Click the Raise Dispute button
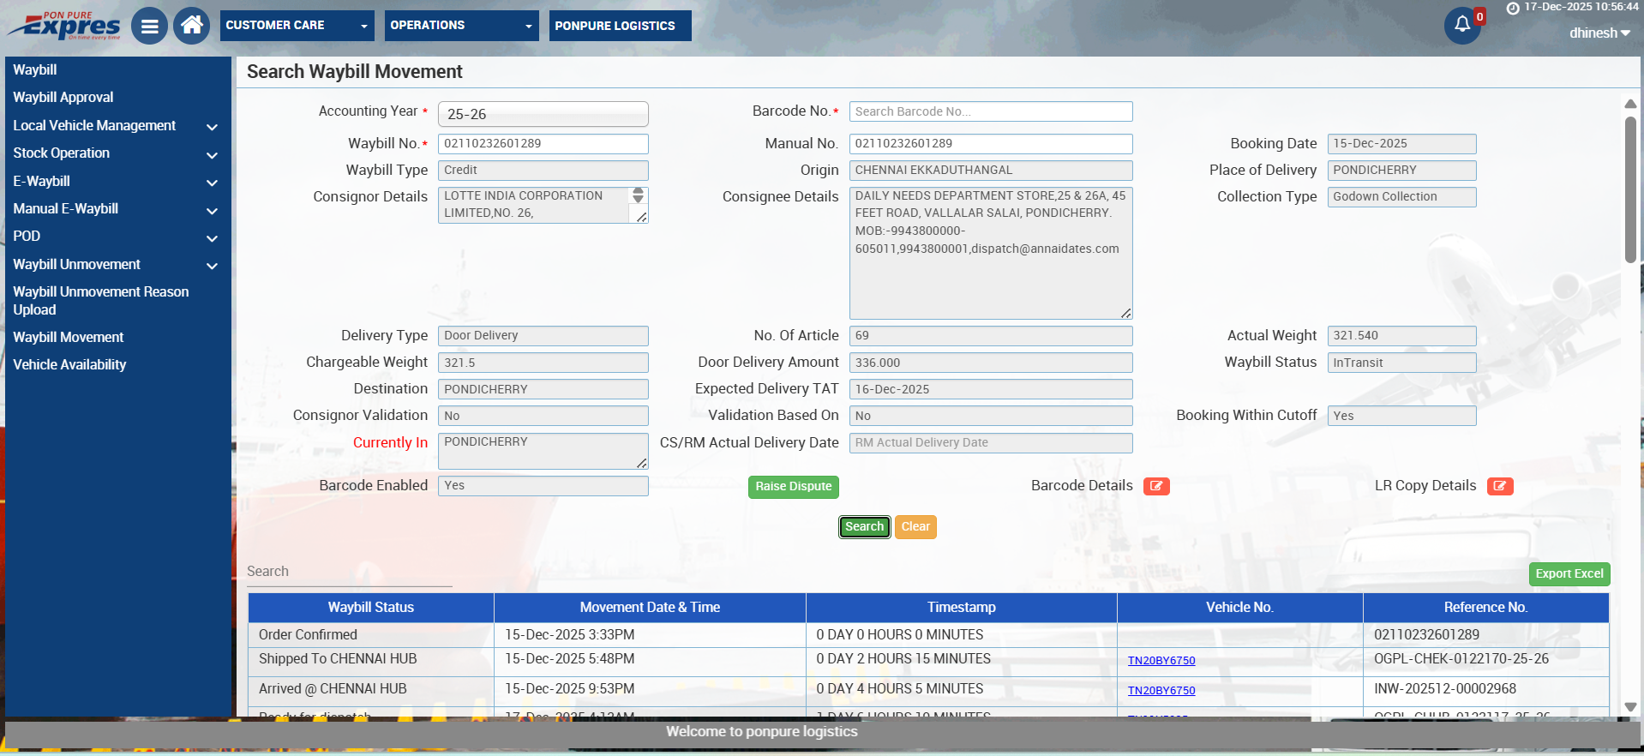Viewport: 1644px width, 756px height. point(793,487)
